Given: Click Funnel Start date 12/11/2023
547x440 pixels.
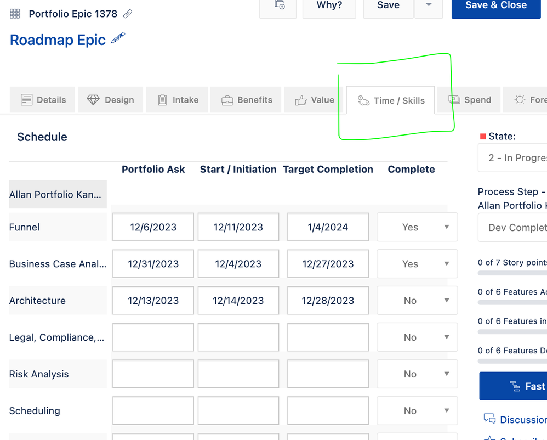Looking at the screenshot, I should [238, 227].
